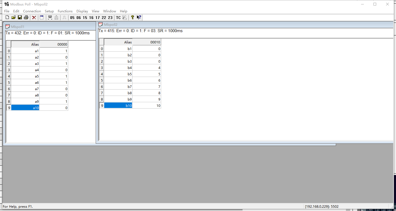396x211 pixels.
Task: Select function 15 in the toolbar
Action: click(85, 18)
